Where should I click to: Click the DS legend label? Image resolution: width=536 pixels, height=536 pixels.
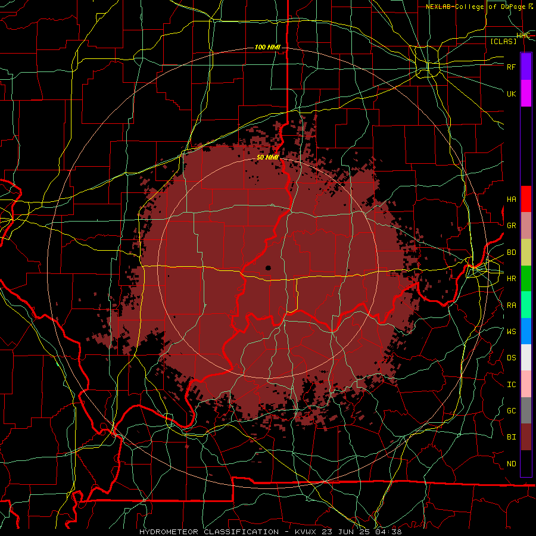[511, 358]
